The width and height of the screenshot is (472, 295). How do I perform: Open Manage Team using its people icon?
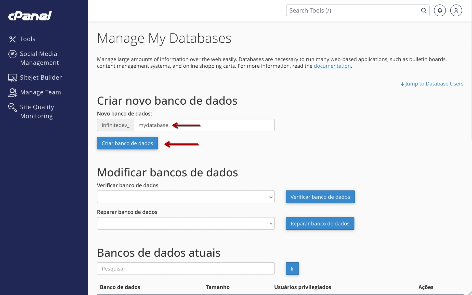[12, 92]
